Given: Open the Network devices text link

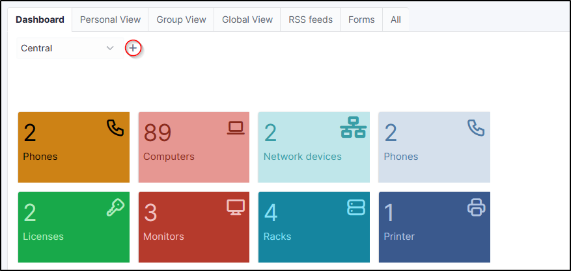Looking at the screenshot, I should (x=302, y=157).
